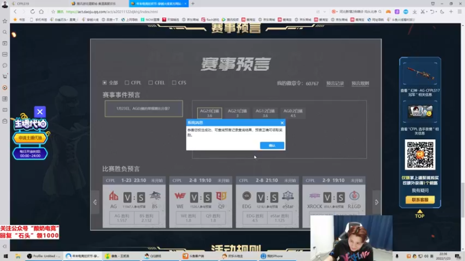Click the QR code image in sidebar
The width and height of the screenshot is (465, 261).
click(420, 154)
